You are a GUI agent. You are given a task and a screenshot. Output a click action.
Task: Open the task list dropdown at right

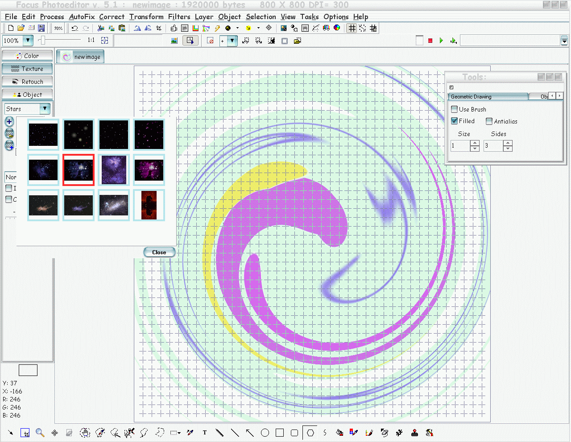[564, 41]
